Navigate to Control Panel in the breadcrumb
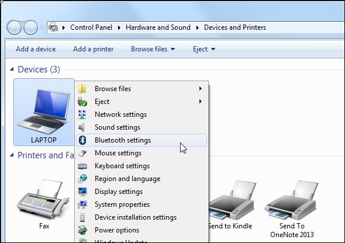The height and width of the screenshot is (243, 345). click(x=91, y=27)
